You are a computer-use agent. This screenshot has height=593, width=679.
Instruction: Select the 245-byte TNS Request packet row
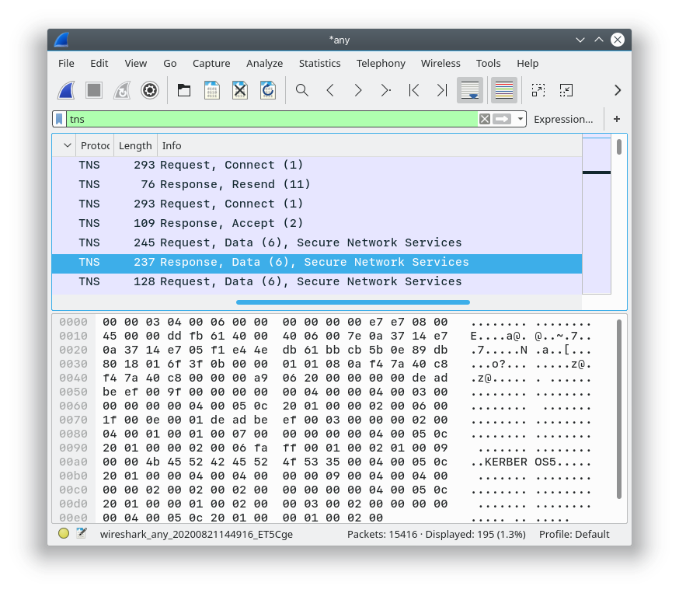tap(272, 242)
